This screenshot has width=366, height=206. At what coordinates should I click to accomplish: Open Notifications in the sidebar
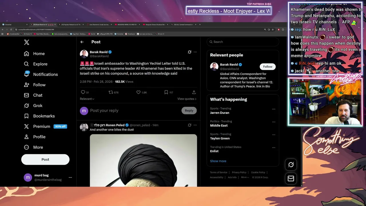(41, 74)
